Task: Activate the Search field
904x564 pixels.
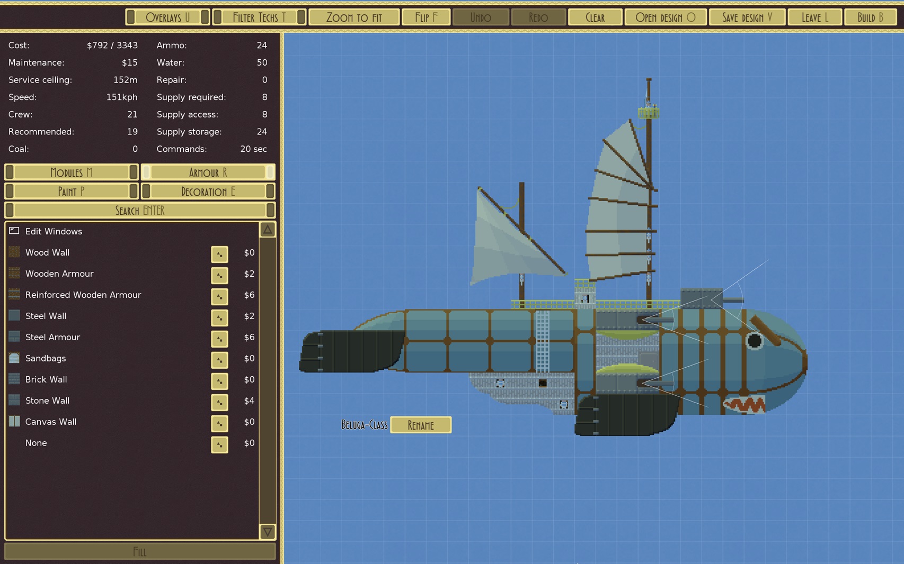Action: coord(140,210)
